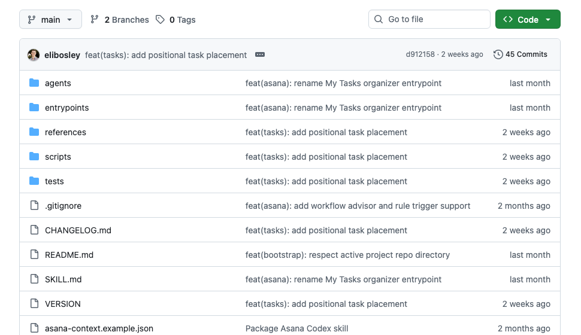
Task: Click the README.md file icon
Action: (34, 254)
